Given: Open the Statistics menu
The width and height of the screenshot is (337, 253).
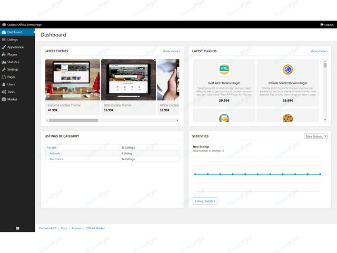Looking at the screenshot, I should 17,62.
